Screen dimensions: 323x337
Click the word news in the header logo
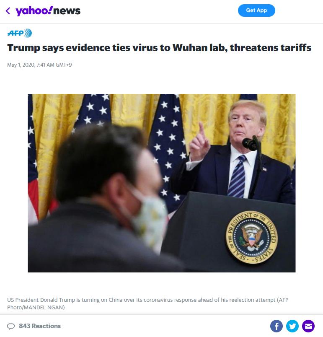[x=67, y=11]
